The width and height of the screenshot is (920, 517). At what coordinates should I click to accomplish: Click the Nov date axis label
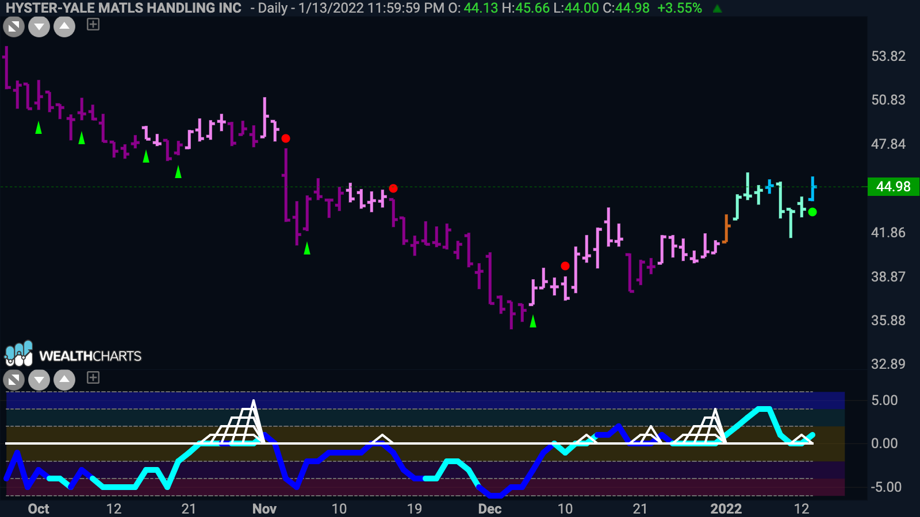pos(264,509)
